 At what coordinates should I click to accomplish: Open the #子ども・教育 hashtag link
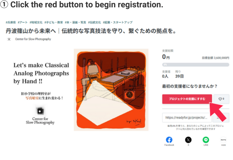click(x=54, y=22)
